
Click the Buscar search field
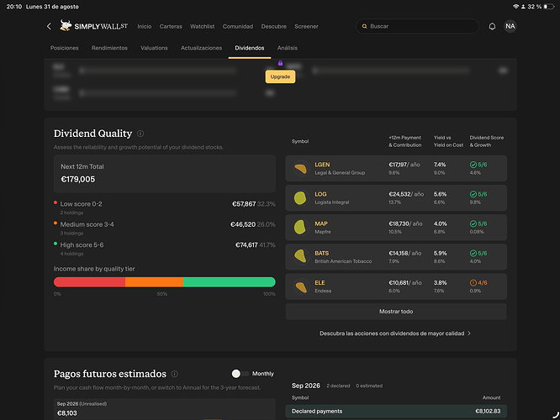417,26
